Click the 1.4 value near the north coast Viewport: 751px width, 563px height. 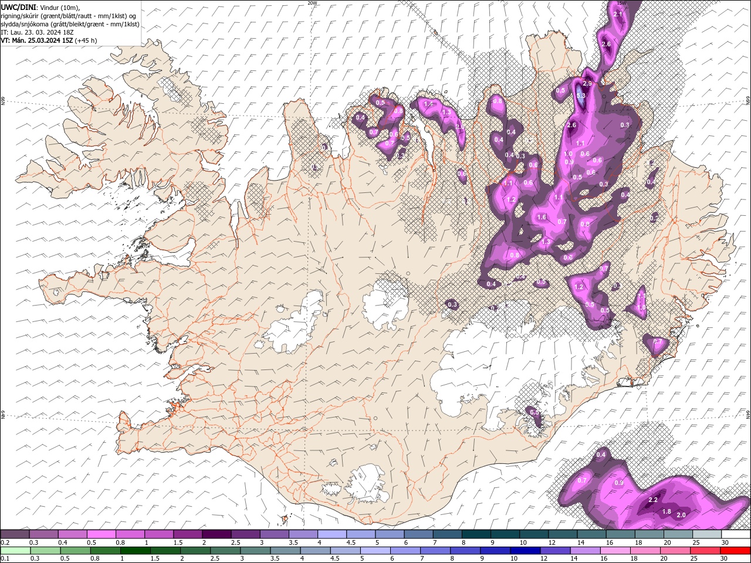coord(428,104)
